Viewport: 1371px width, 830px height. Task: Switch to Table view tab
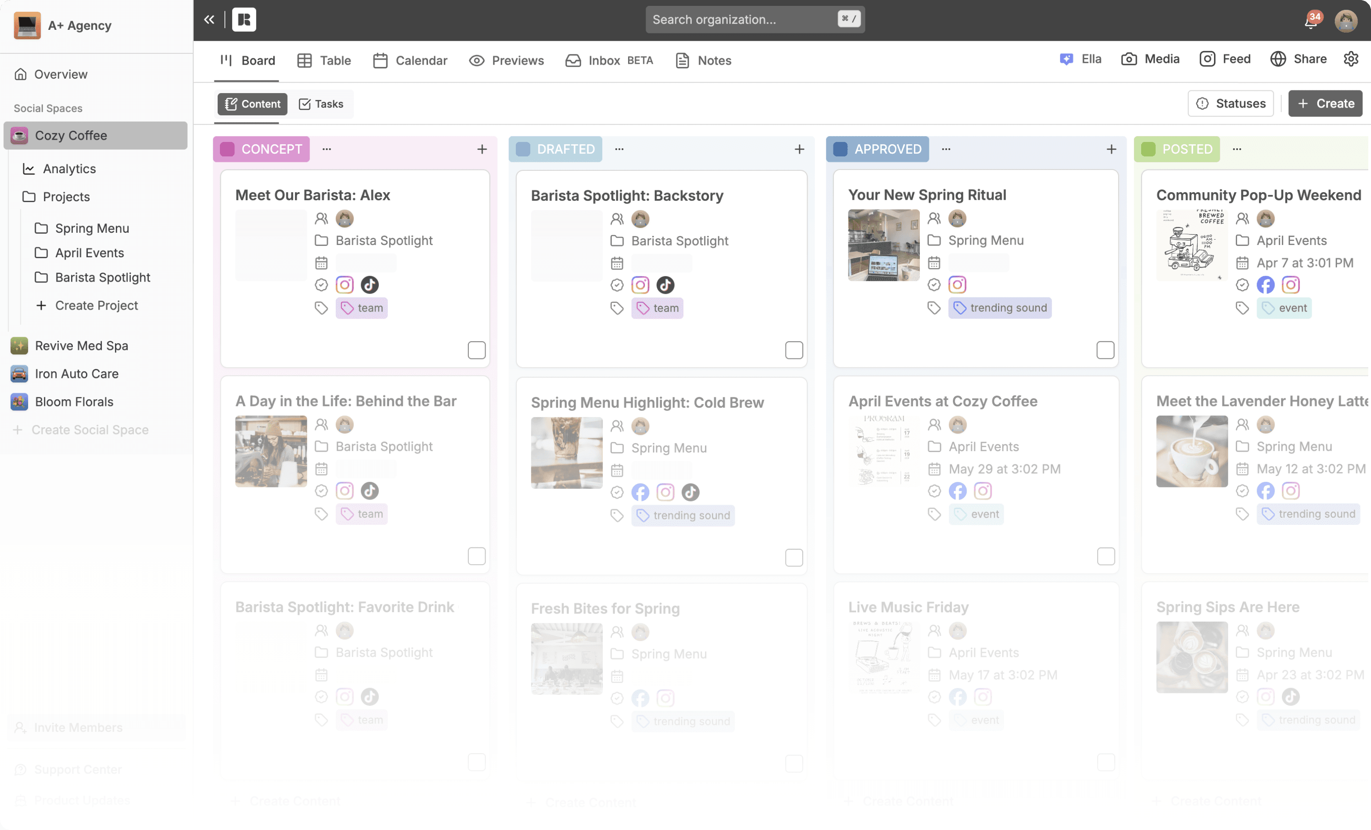(324, 61)
